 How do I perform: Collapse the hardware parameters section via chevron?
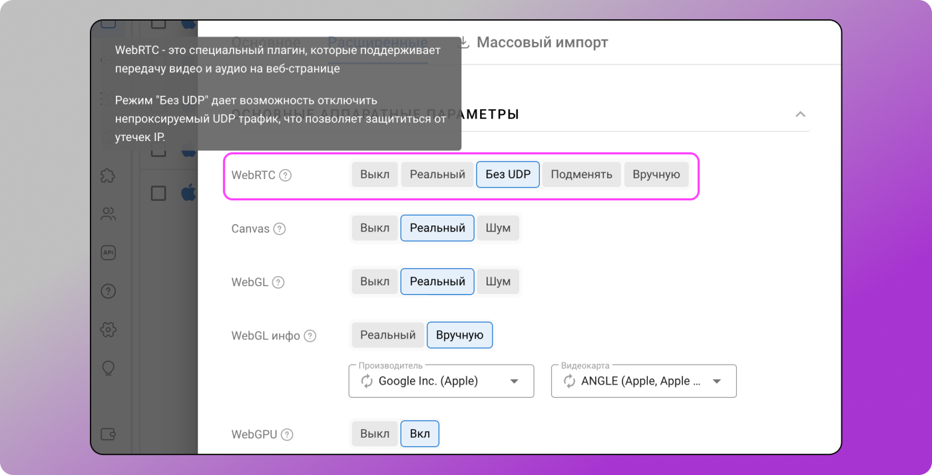pyautogui.click(x=801, y=114)
